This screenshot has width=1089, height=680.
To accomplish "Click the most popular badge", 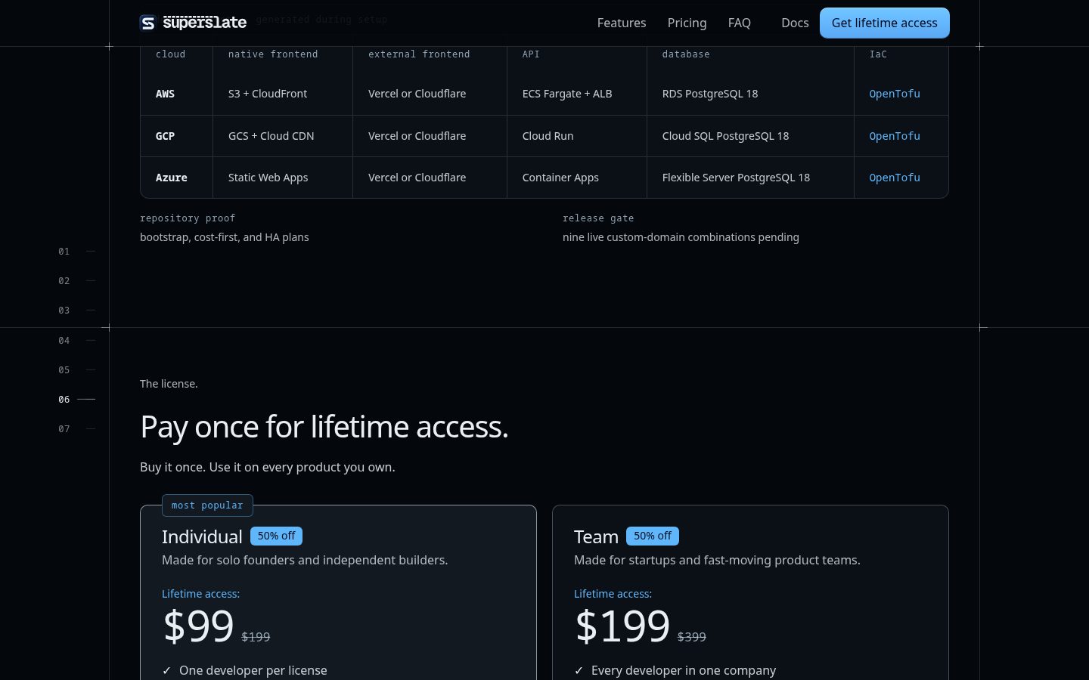I will (x=207, y=505).
